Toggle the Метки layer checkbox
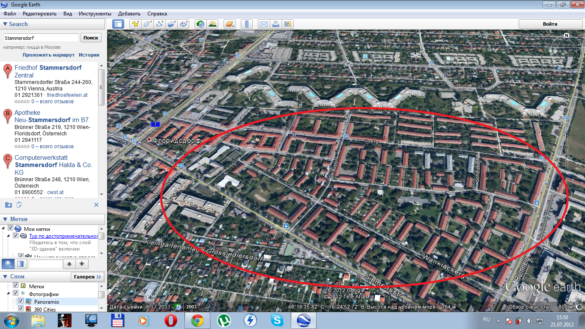This screenshot has height=329, width=585. pos(15,286)
